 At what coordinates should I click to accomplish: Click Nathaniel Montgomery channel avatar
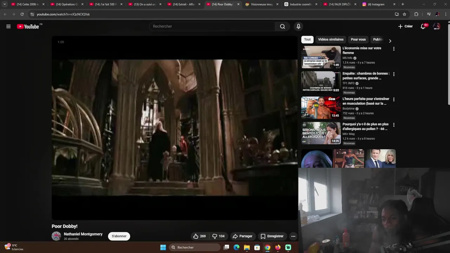pos(56,236)
